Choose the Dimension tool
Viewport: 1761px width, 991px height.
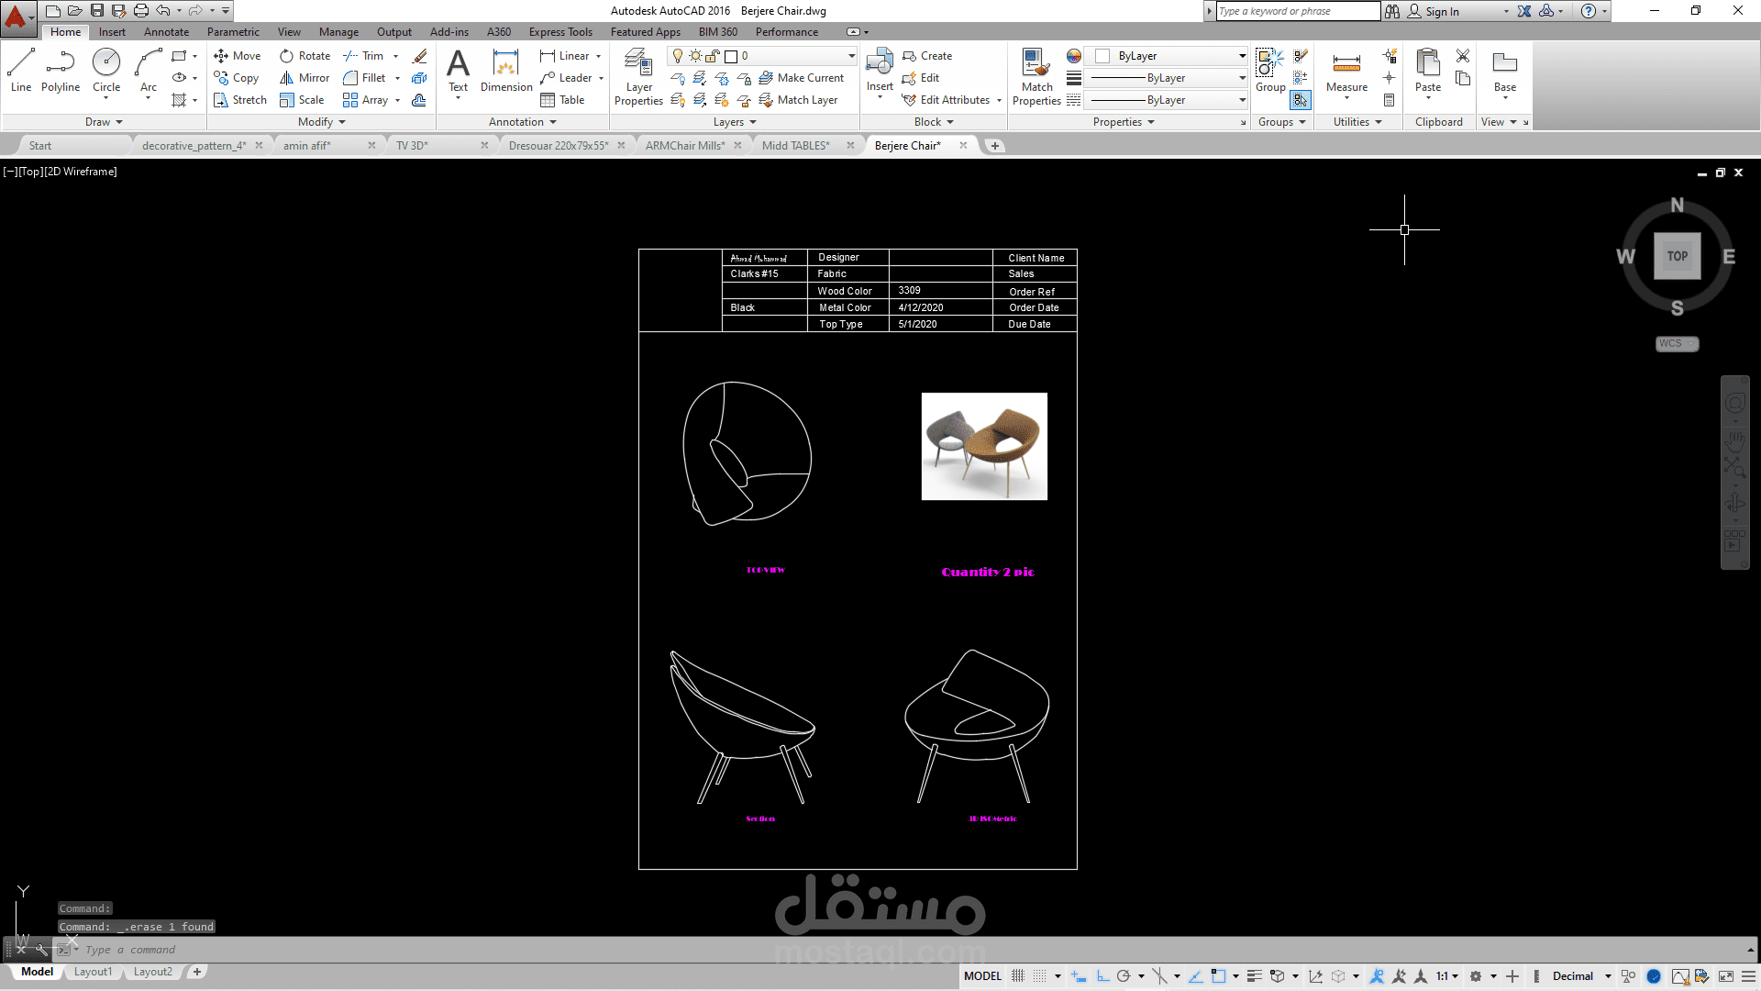coord(506,72)
